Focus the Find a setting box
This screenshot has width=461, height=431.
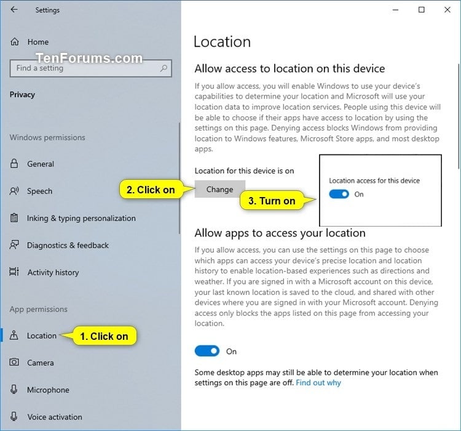pyautogui.click(x=90, y=68)
